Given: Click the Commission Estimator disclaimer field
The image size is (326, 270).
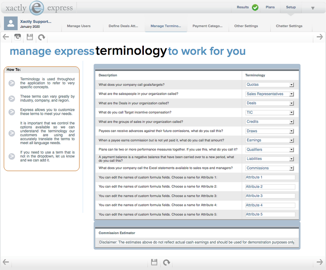Looking at the screenshot, I should coord(197,242).
